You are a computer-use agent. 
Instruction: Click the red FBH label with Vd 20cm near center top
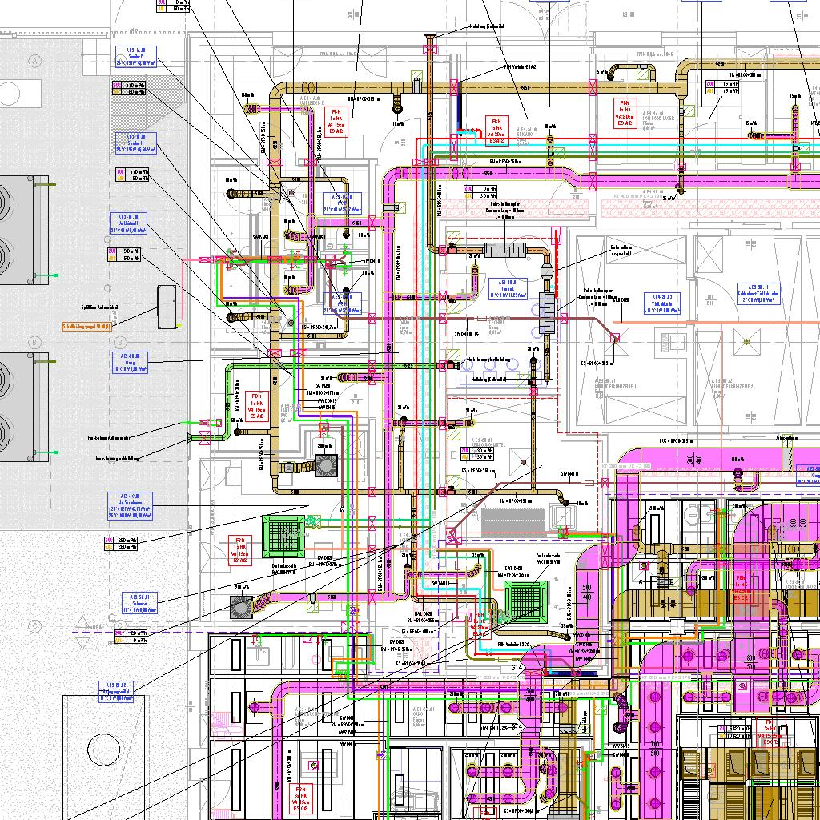coord(496,130)
